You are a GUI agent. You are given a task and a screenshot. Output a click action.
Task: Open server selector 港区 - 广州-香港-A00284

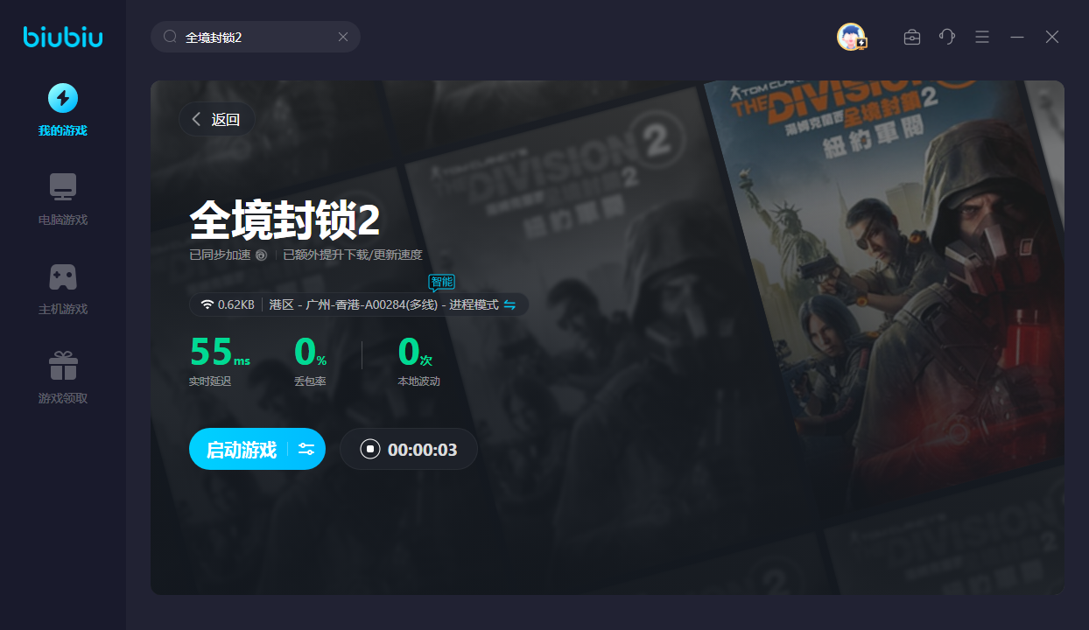click(x=383, y=304)
